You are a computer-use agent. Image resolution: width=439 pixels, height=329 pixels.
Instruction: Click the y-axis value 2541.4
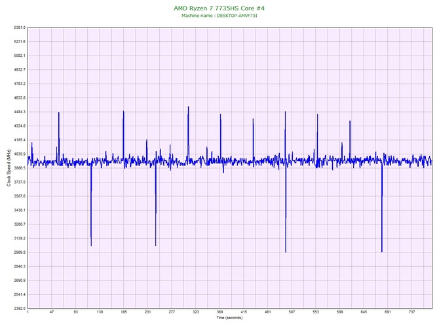coord(20,294)
